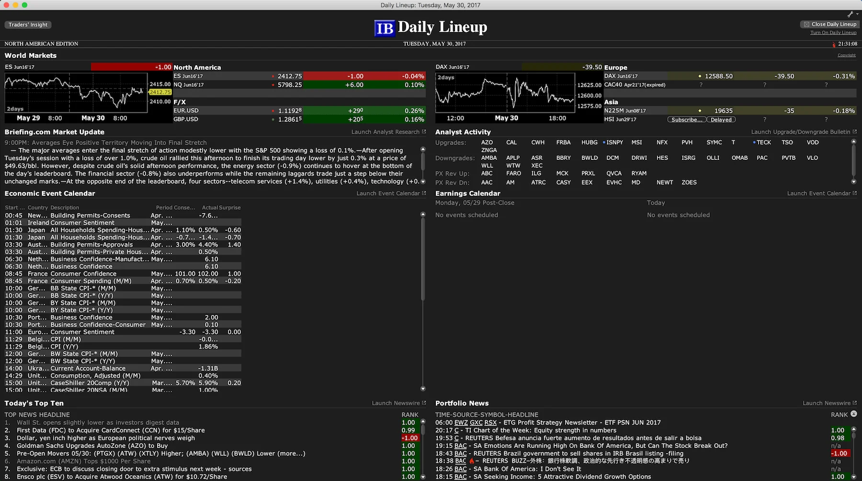The width and height of the screenshot is (862, 481).
Task: Select the AZO upgrade ticker
Action: (x=487, y=142)
